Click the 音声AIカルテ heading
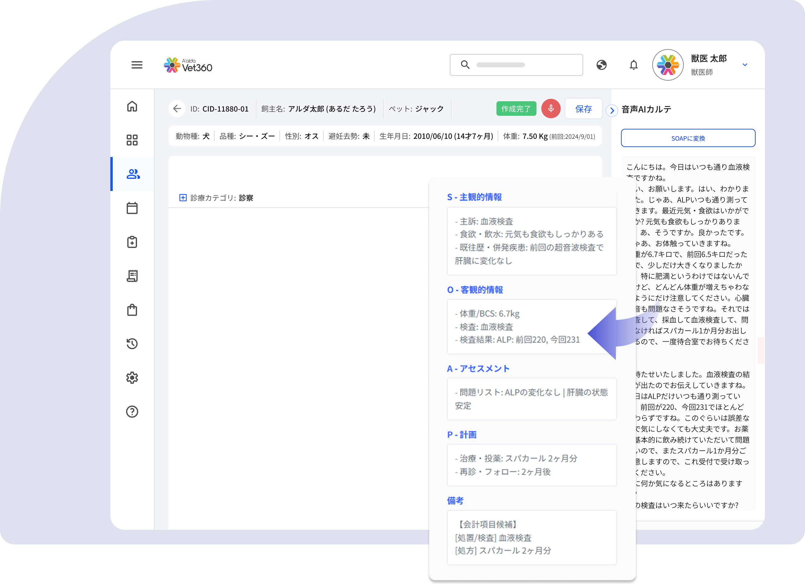Screen dimensions: 805x585 646,109
